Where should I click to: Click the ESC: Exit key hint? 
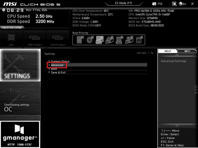167,142
